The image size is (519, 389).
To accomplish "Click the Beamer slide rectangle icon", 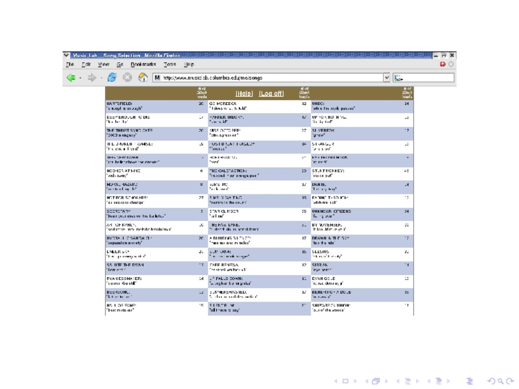I will (345, 381).
